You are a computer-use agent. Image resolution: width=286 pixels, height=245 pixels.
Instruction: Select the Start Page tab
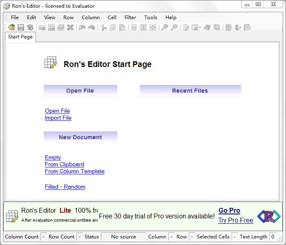pos(20,37)
